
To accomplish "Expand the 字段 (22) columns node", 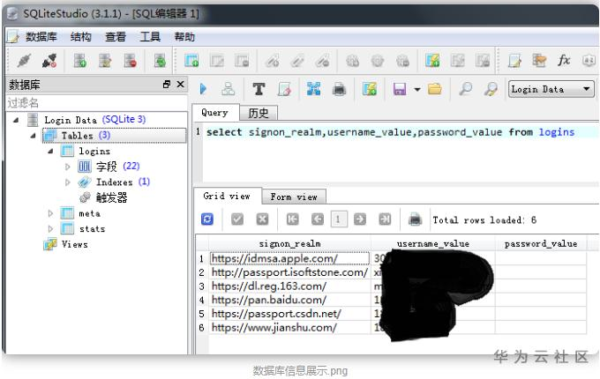I will point(68,167).
